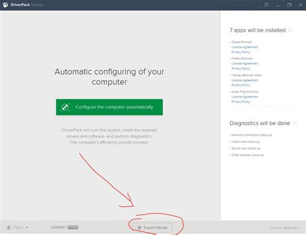Restore down the DriverPack window
Viewport: 306px width, 235px height.
click(x=289, y=5)
